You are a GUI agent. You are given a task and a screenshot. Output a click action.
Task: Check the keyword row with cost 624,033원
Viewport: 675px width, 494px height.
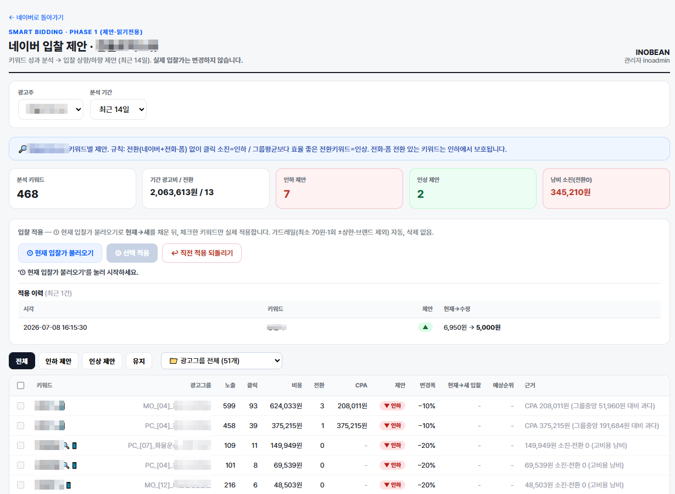(x=21, y=406)
